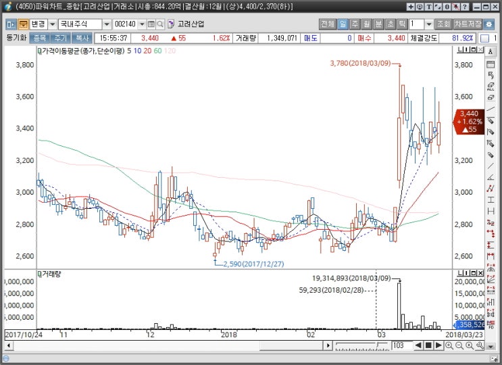Select the FD tool icon

coord(491,324)
